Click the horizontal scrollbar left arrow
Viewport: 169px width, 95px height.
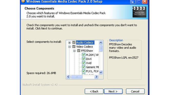tap(68, 77)
